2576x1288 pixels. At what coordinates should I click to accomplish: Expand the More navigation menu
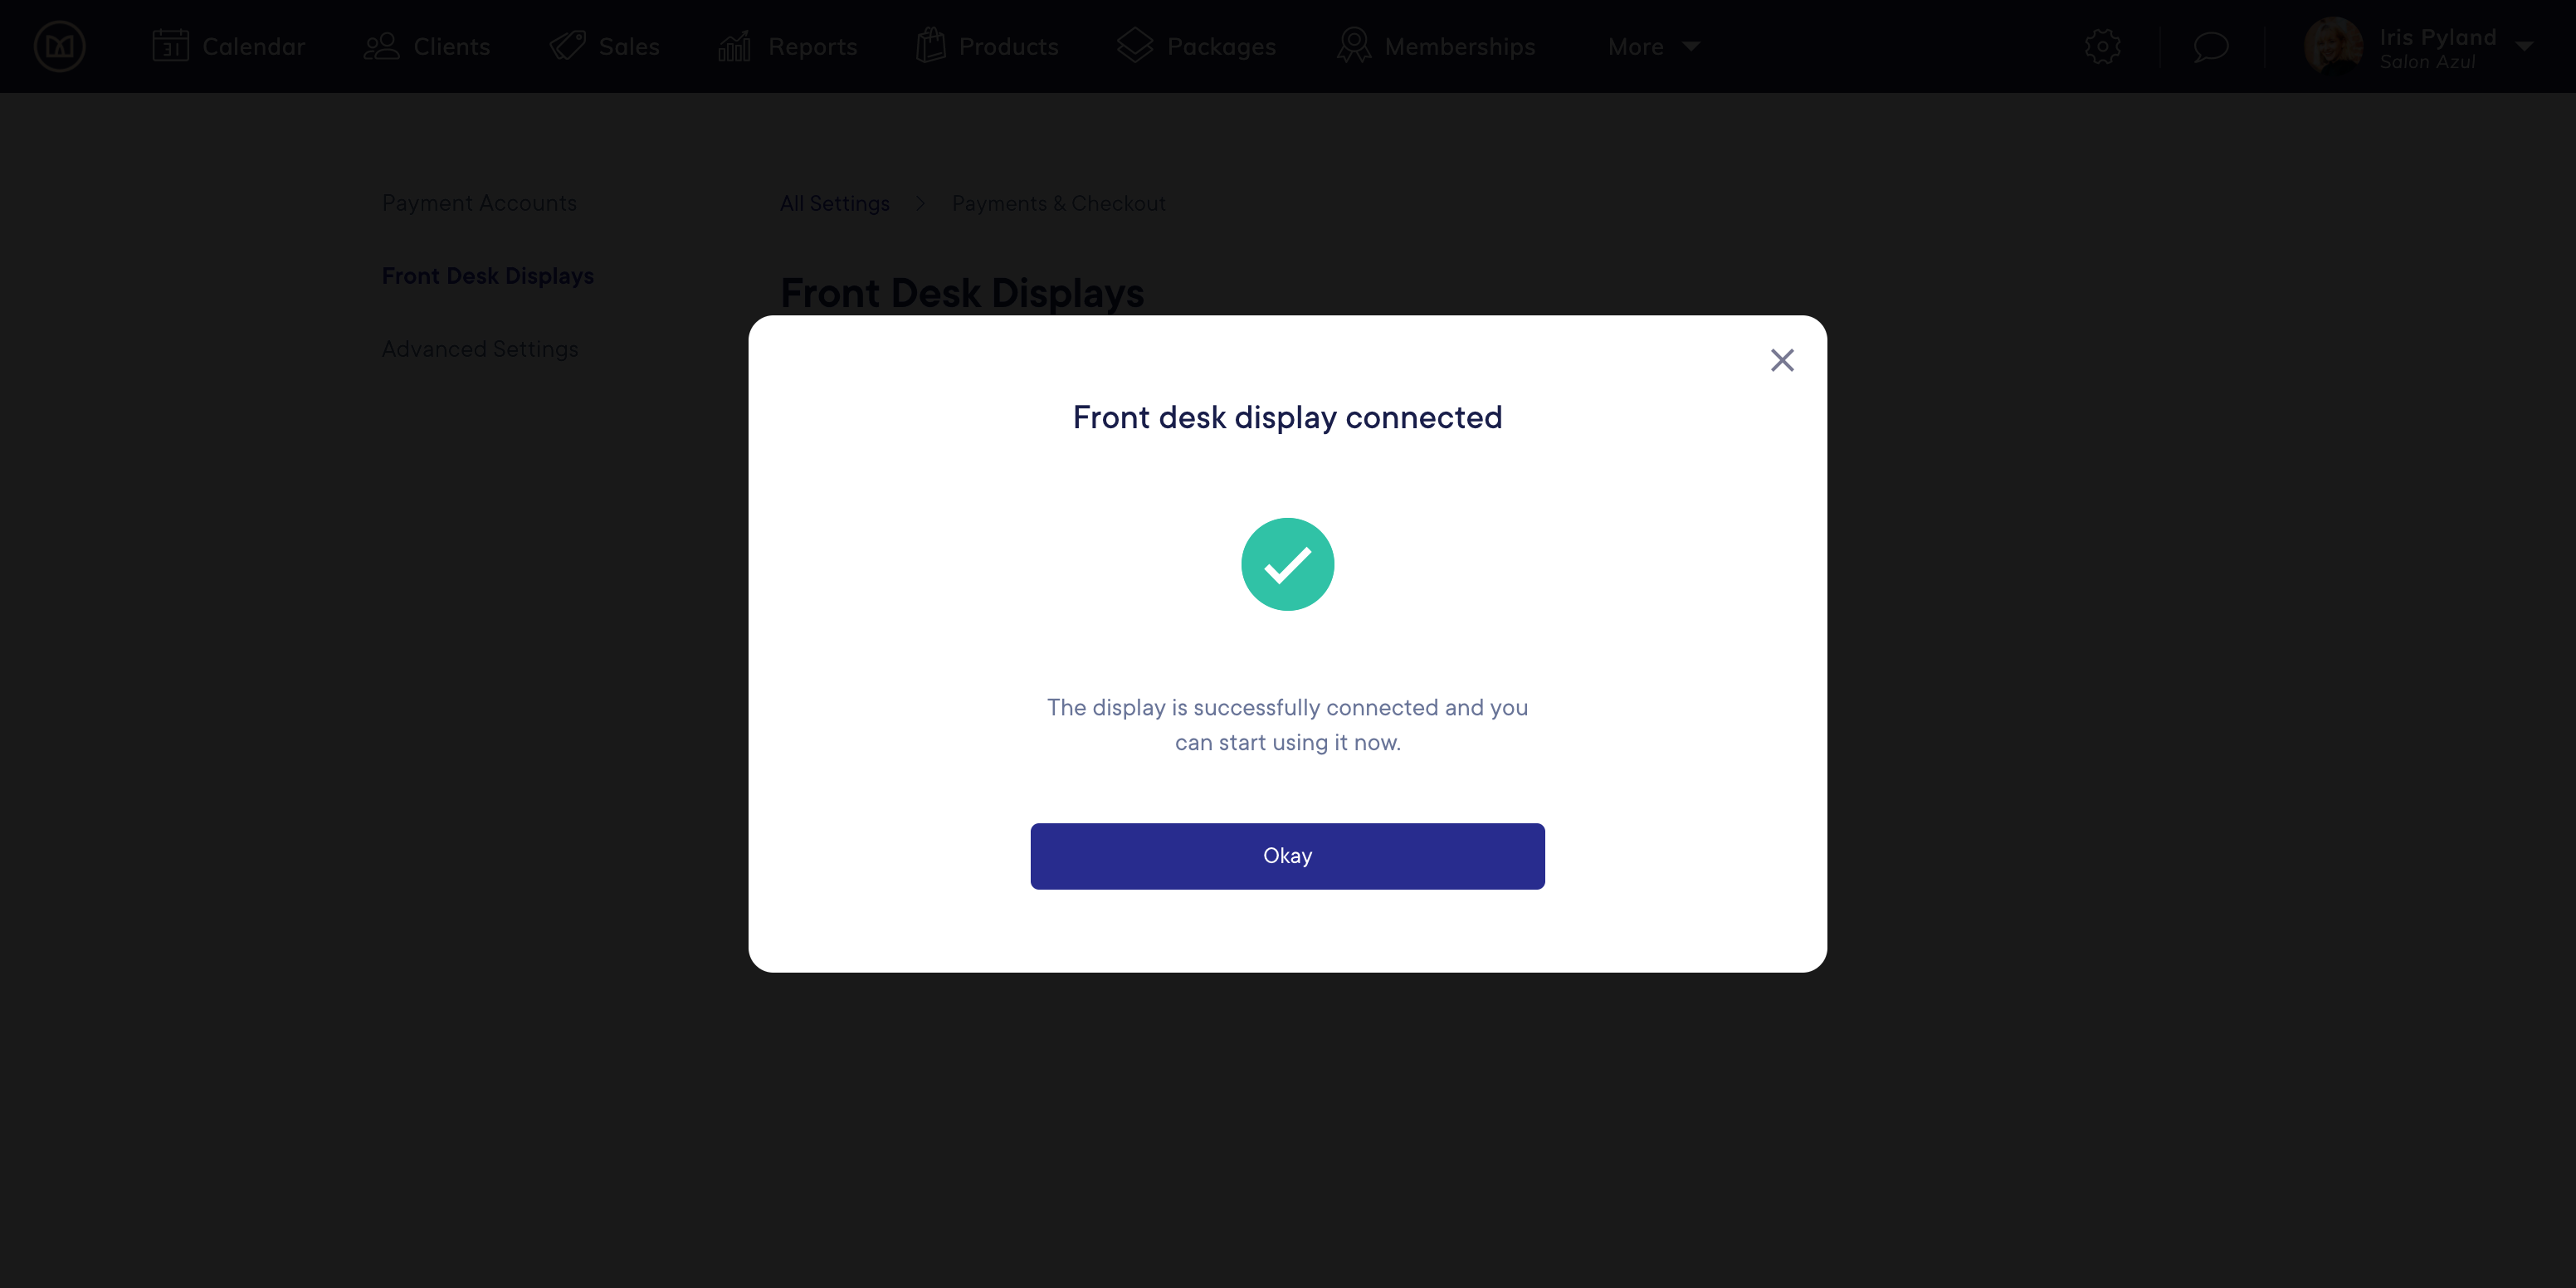(1652, 46)
